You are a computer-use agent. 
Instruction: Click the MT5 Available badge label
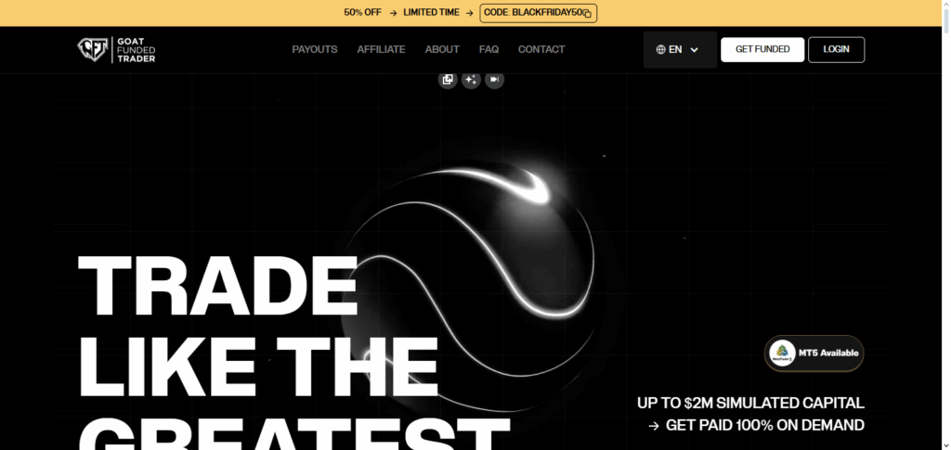click(x=828, y=354)
